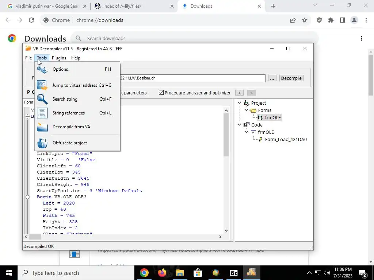
Task: Click the Obfuscate project lock icon
Action: pyautogui.click(x=42, y=143)
